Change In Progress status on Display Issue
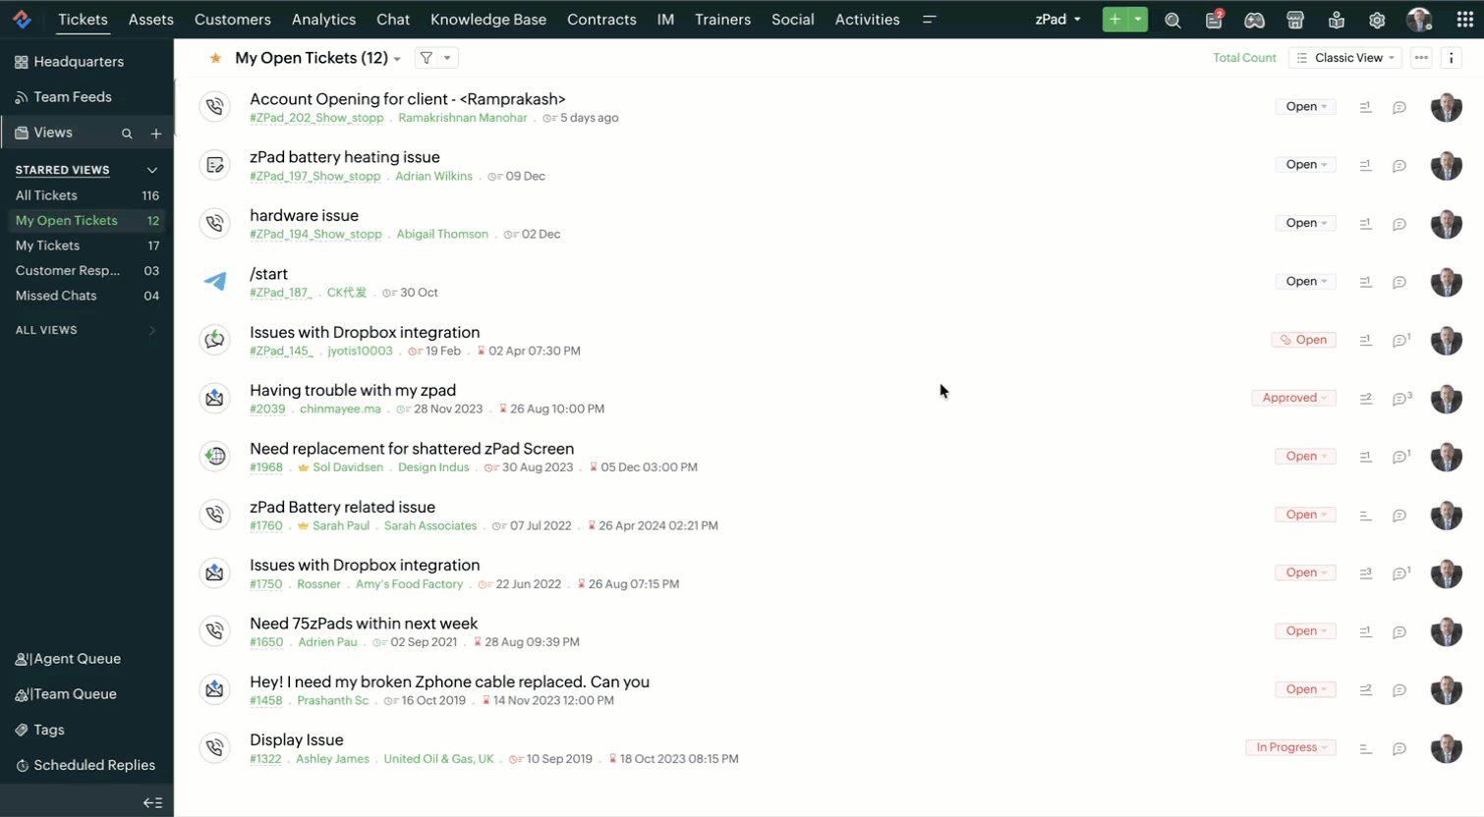 [x=1290, y=747]
